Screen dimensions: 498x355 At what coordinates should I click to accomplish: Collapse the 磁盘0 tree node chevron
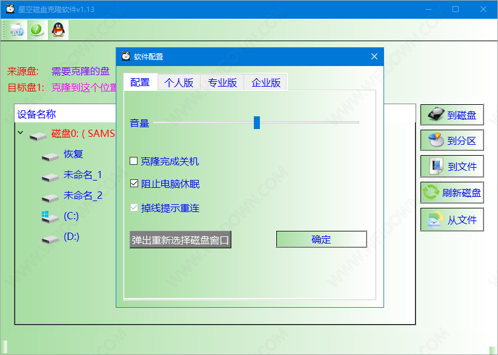[21, 133]
